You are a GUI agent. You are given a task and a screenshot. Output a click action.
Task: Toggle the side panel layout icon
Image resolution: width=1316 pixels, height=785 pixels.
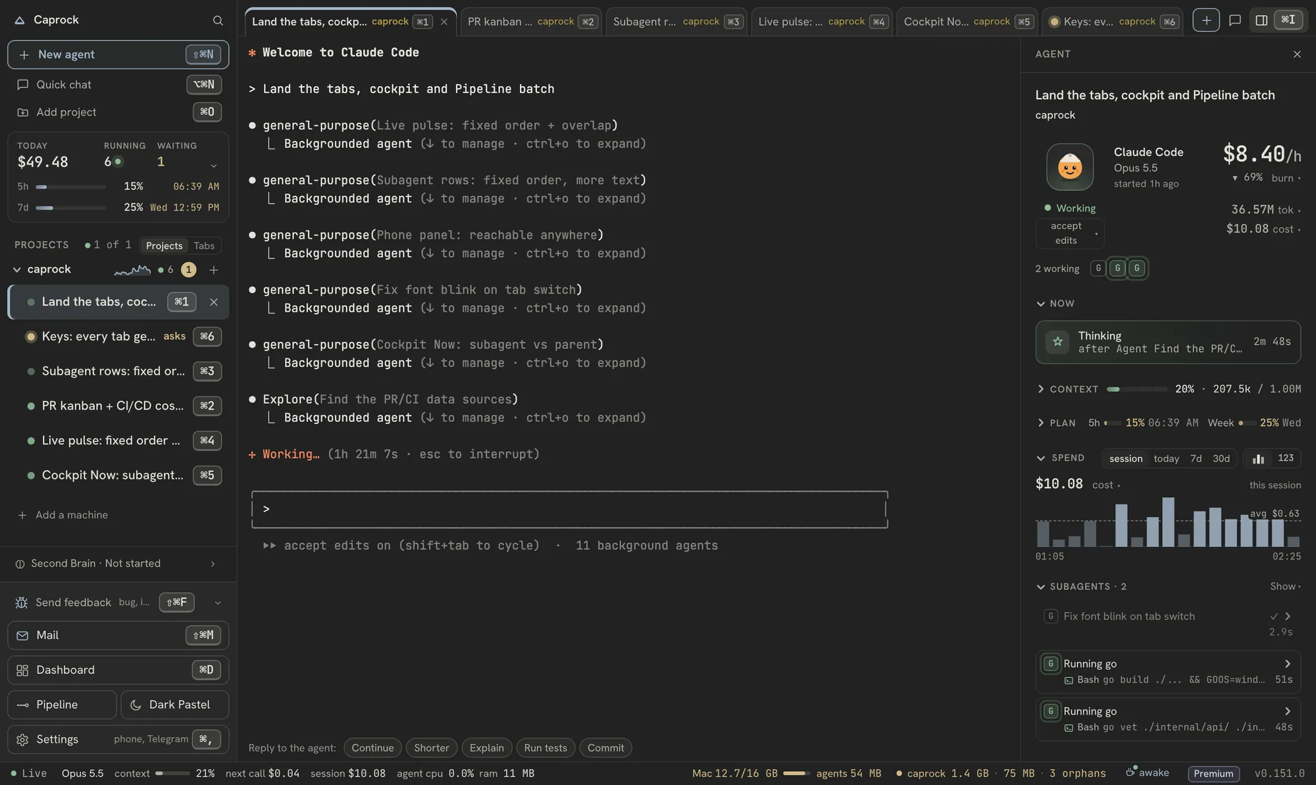tap(1261, 20)
